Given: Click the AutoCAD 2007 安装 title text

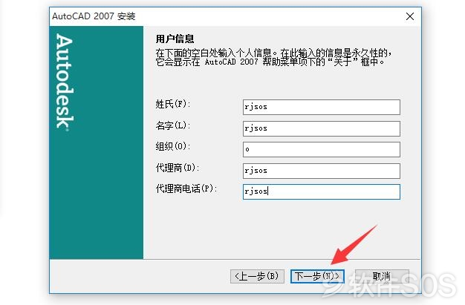Looking at the screenshot, I should pos(94,16).
